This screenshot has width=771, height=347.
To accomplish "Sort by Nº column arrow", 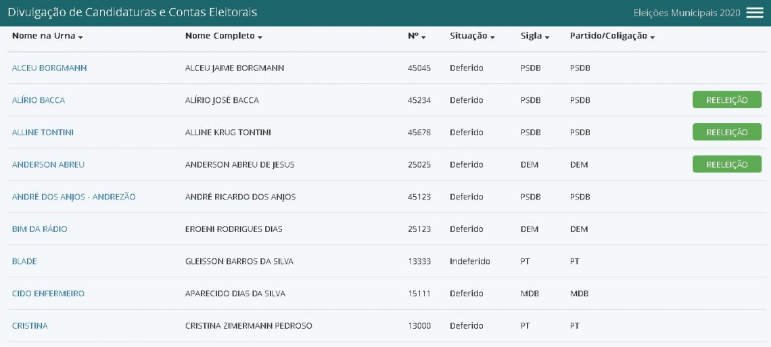I will click(x=423, y=37).
